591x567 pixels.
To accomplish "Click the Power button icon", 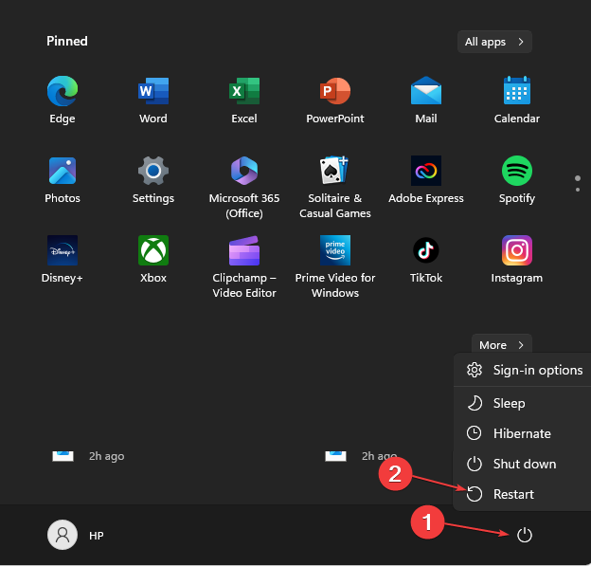I will [x=525, y=536].
